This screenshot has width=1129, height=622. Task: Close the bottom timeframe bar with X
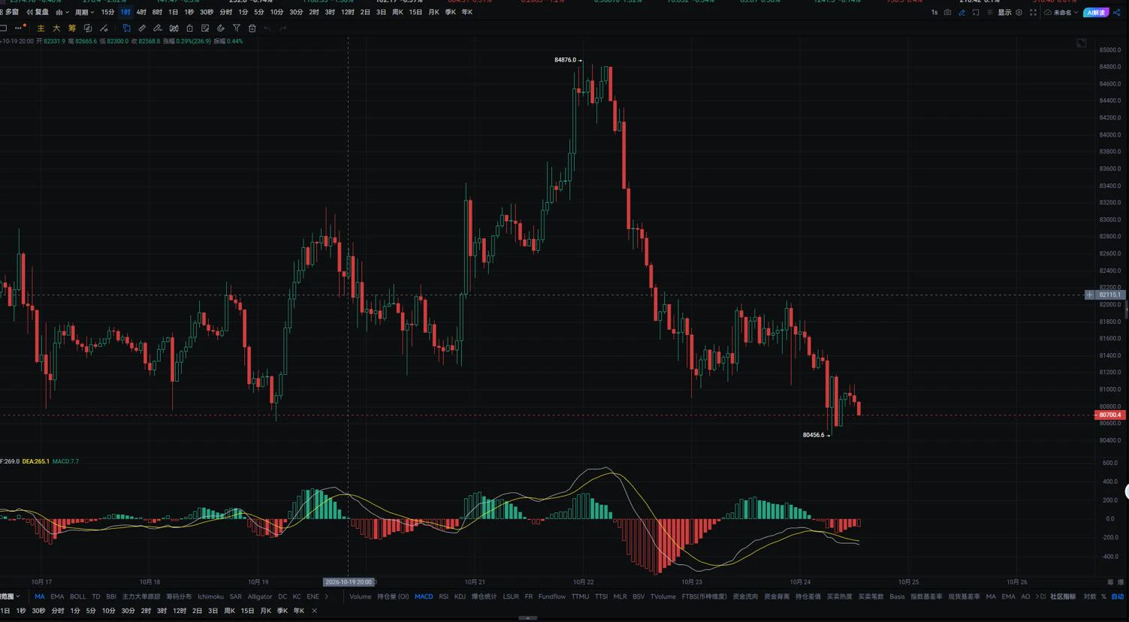coord(314,611)
